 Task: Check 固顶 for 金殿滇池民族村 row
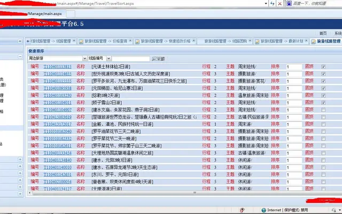click(x=323, y=124)
